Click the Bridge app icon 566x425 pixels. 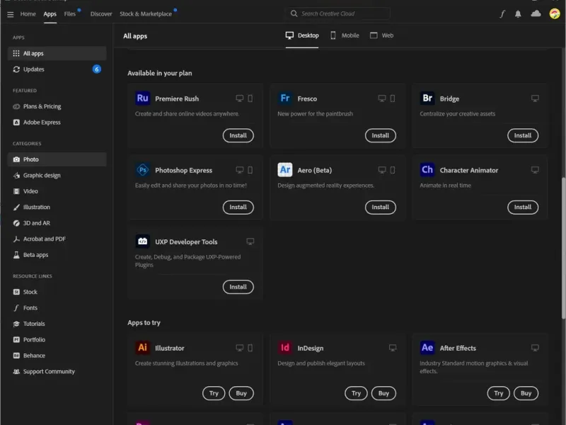click(427, 98)
